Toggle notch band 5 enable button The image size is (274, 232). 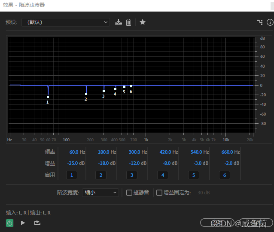point(194,175)
